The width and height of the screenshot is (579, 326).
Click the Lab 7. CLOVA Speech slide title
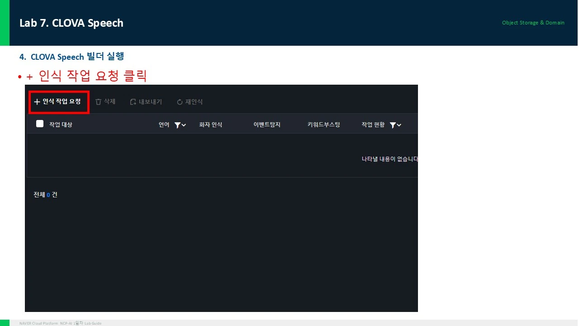(x=71, y=23)
